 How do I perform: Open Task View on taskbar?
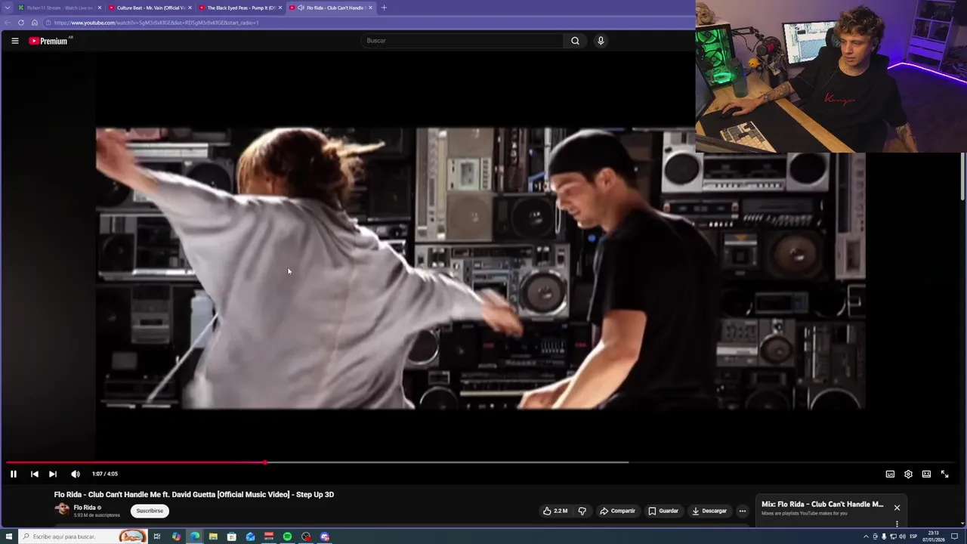(157, 536)
